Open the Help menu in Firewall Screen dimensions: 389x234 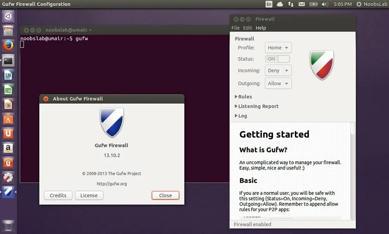click(x=261, y=28)
